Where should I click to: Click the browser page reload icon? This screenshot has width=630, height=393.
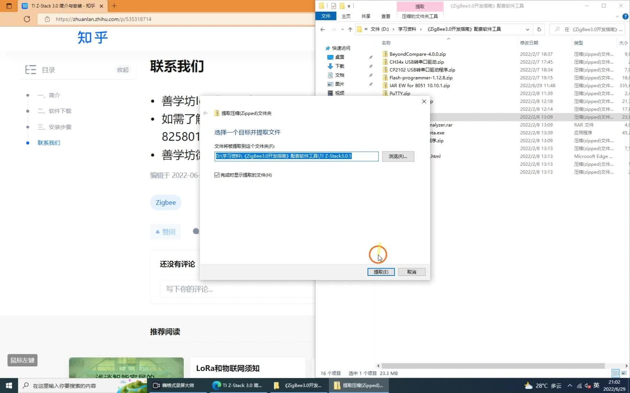[x=27, y=19]
